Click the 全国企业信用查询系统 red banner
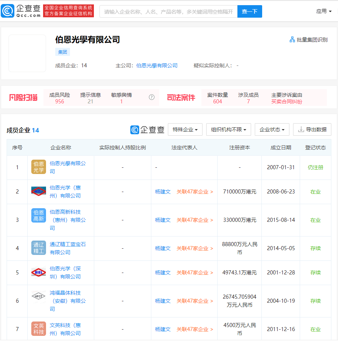Viewport: 338px width, 341px height. 68,11
